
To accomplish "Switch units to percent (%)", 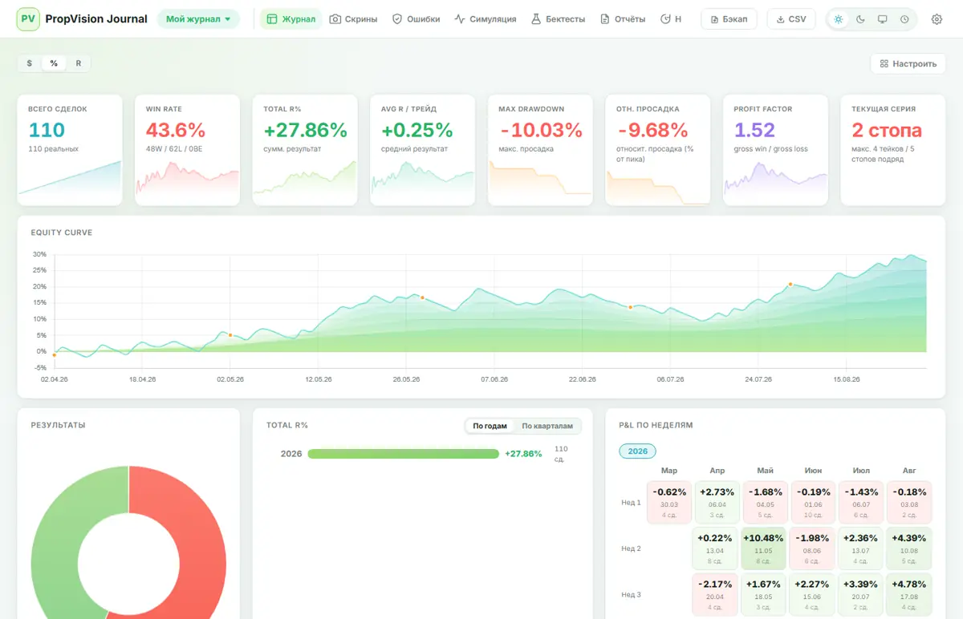I will pyautogui.click(x=54, y=63).
